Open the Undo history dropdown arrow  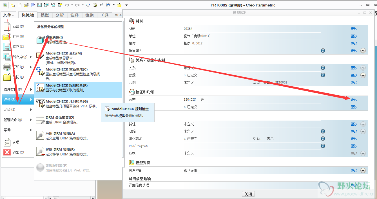tap(72, 5)
